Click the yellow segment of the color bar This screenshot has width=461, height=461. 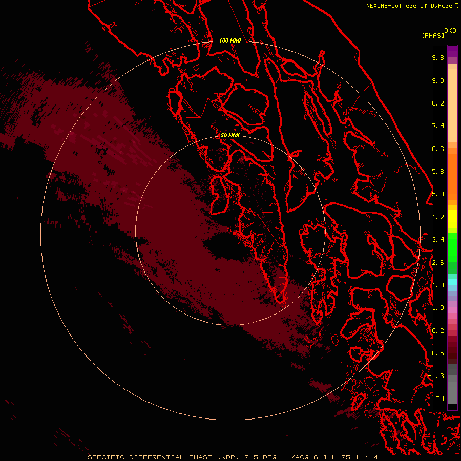[452, 219]
